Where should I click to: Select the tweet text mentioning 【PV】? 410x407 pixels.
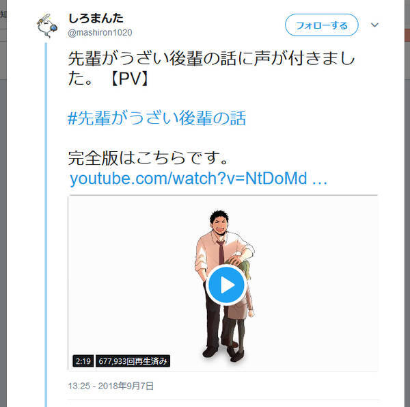211,68
